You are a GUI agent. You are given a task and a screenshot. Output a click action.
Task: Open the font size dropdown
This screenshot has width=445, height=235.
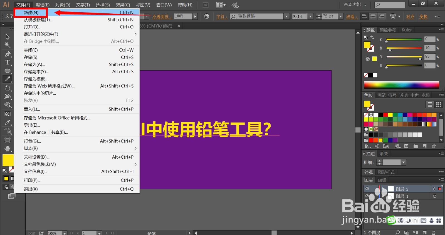[341, 16]
